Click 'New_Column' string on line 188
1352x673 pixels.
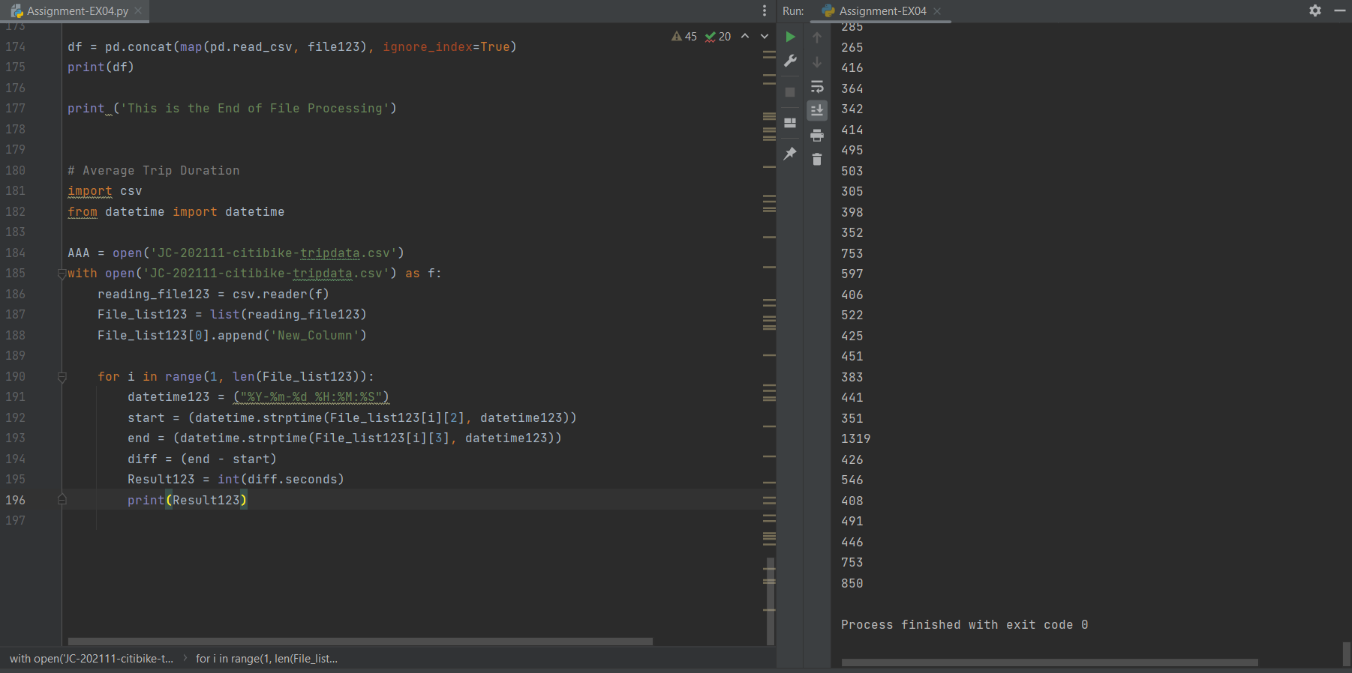(x=315, y=336)
